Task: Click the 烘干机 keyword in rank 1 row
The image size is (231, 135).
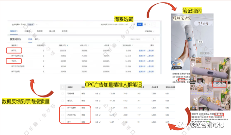Action: tap(14, 50)
